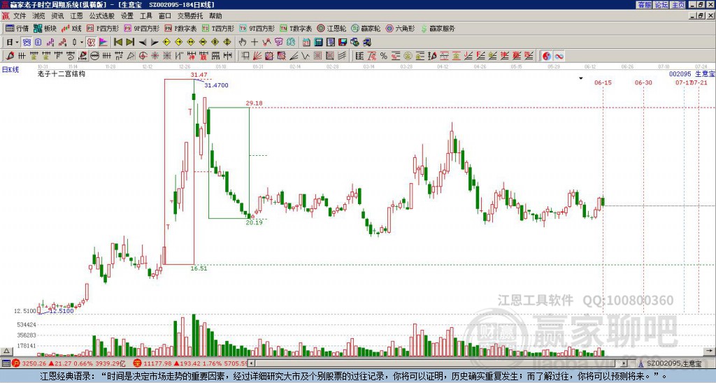This screenshot has height=383, width=716.
Task: Open the T数字表 tool
Action: (296, 28)
